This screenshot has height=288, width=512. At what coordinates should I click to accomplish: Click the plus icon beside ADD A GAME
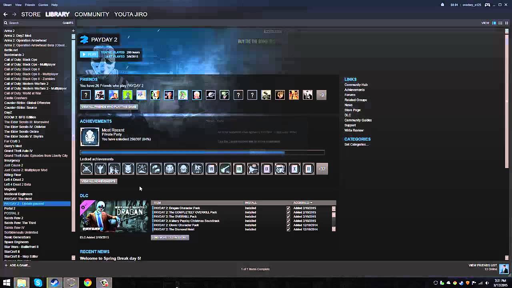click(6, 265)
